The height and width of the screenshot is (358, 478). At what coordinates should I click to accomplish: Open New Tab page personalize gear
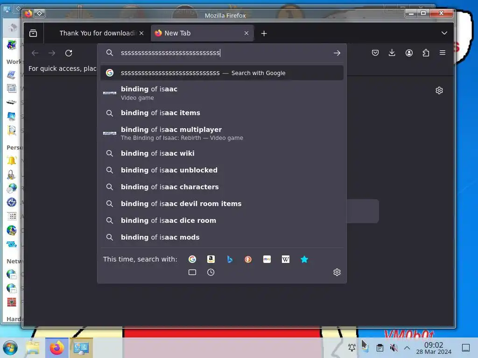point(439,90)
